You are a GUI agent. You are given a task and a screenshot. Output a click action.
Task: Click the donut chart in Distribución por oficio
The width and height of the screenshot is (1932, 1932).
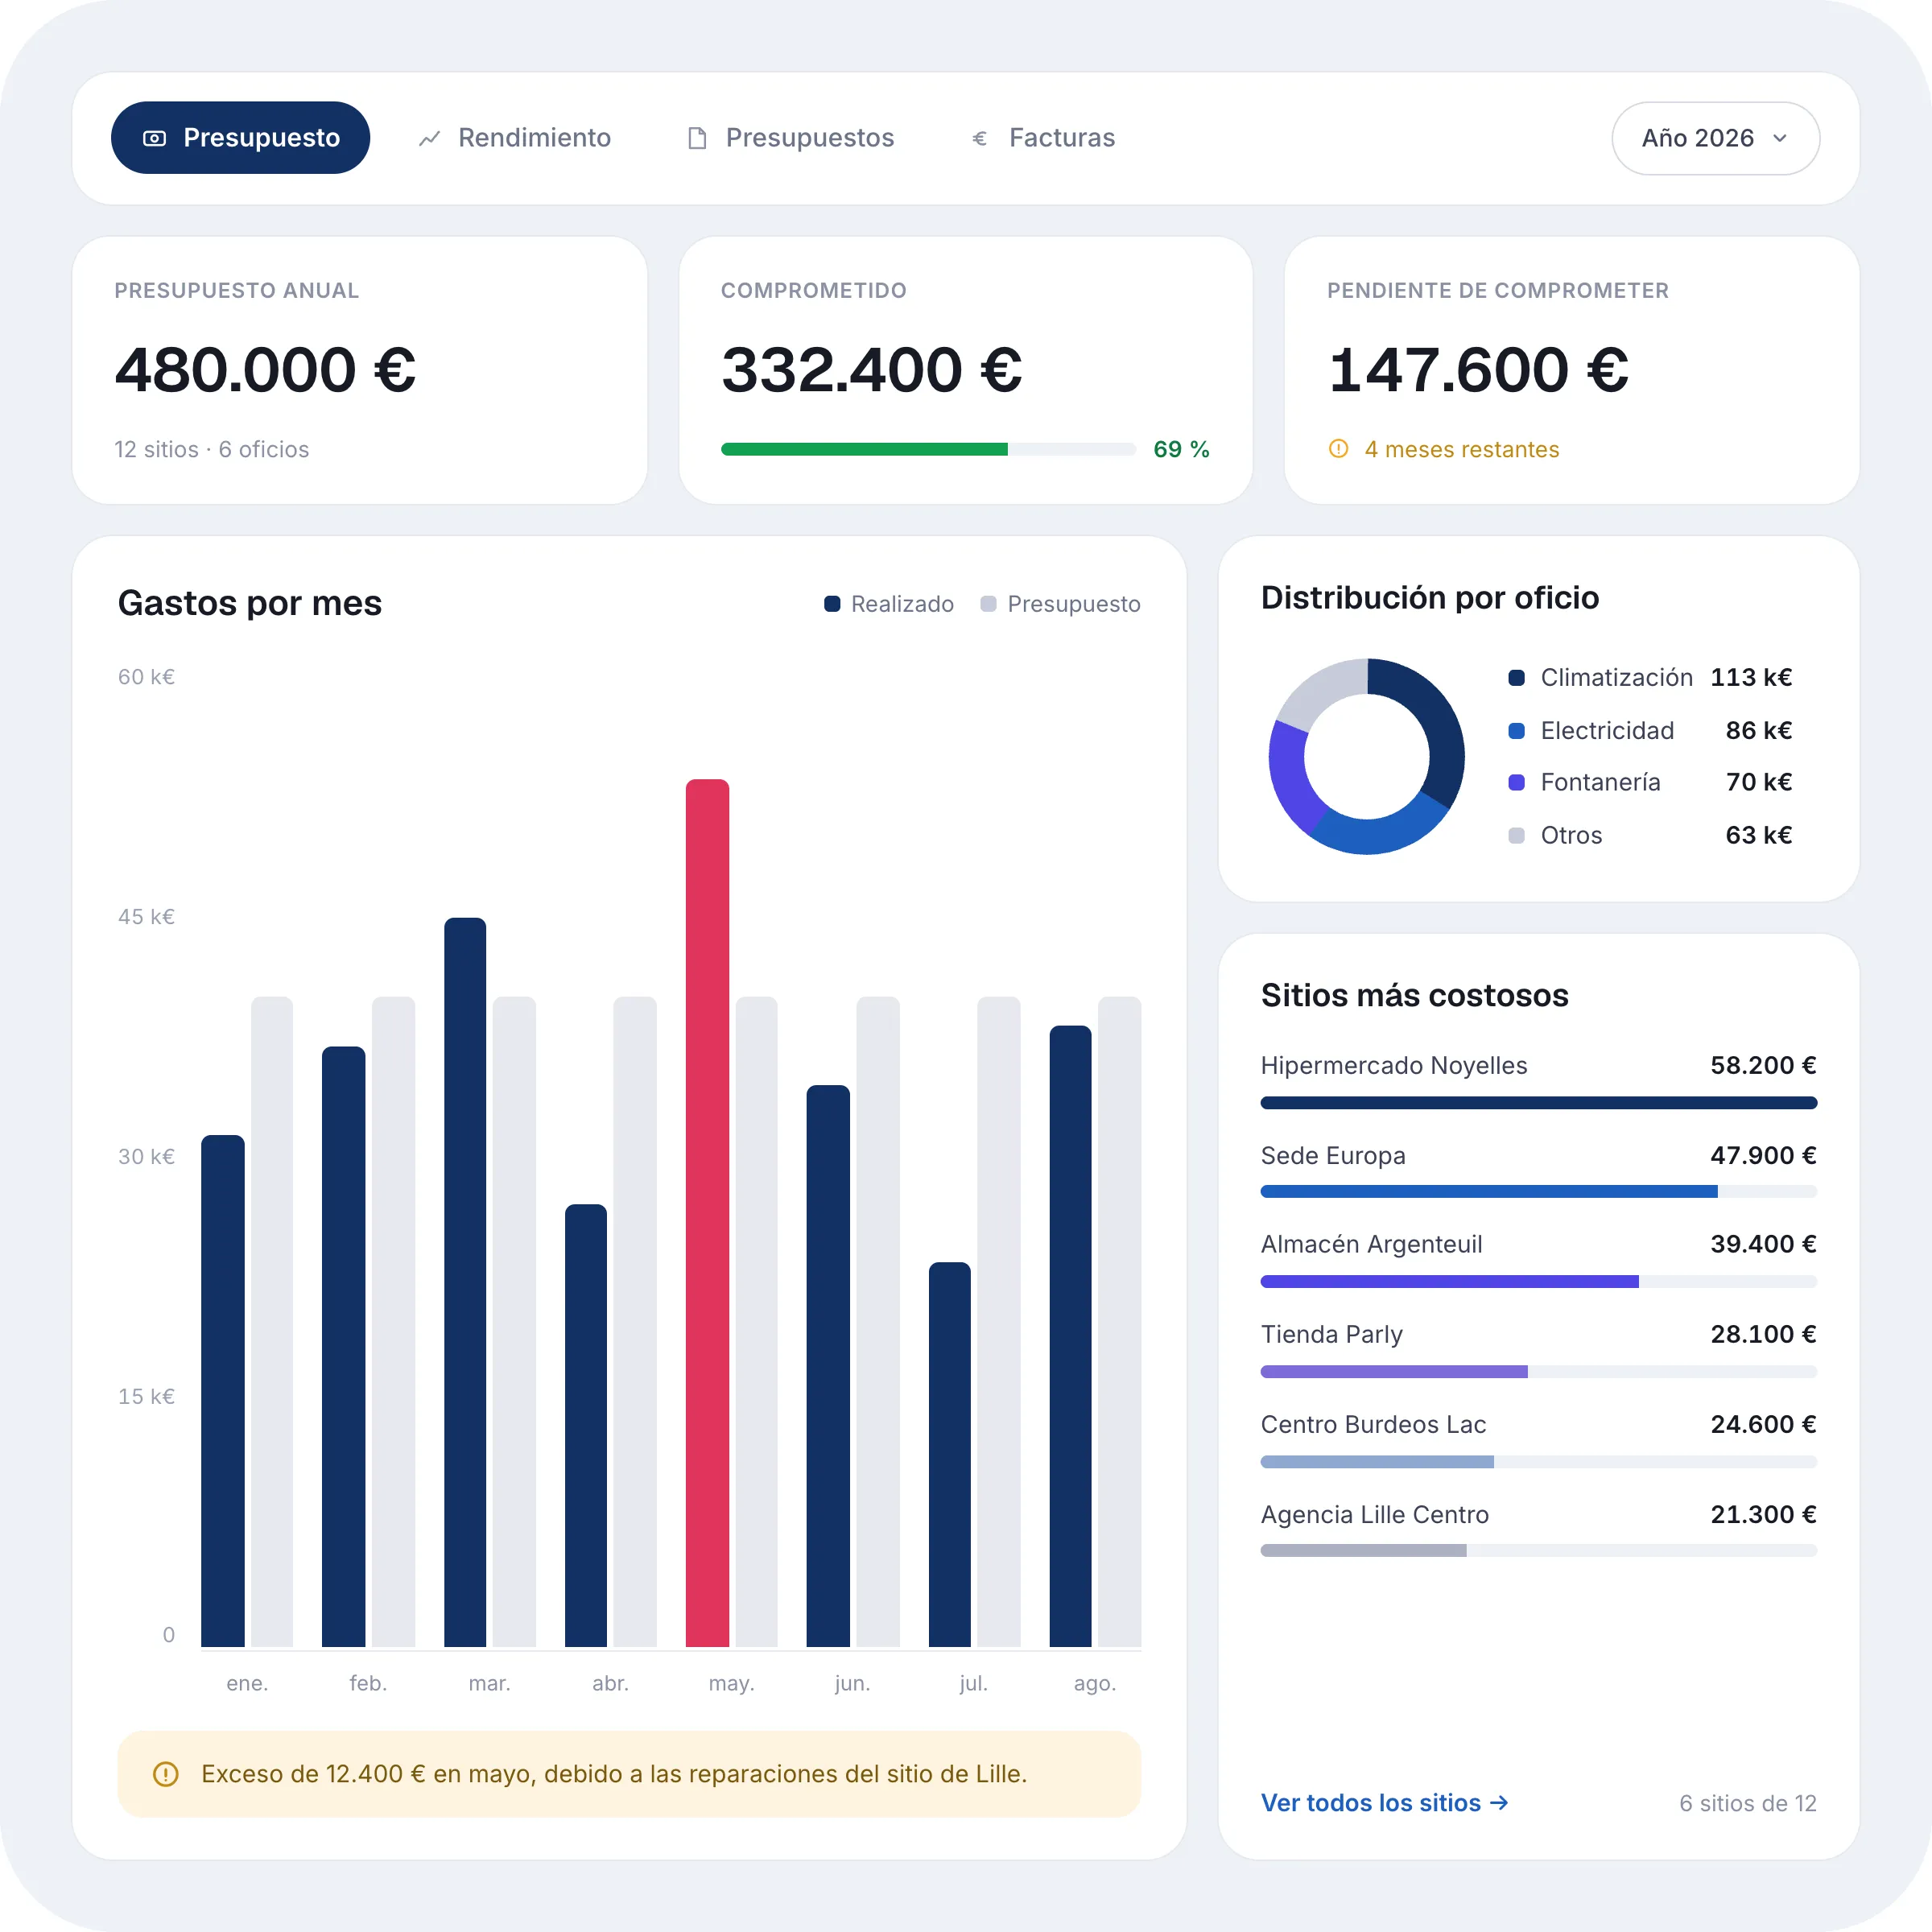pyautogui.click(x=1366, y=756)
